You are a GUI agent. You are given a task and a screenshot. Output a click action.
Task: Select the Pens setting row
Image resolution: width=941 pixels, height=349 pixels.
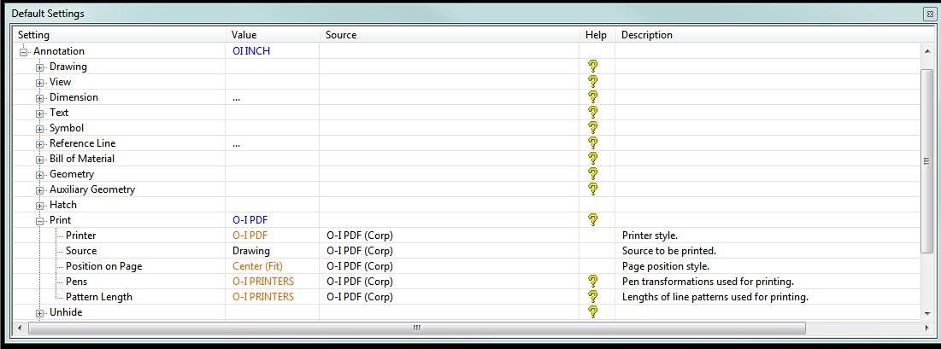76,282
